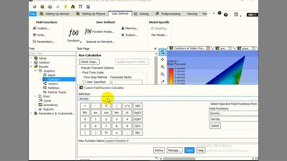Click the yellow lightning quick-access toolbar icon
This screenshot has height=161, width=287.
tap(65, 7)
